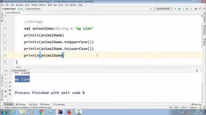Open Structure side panel
This screenshot has height=115, width=206.
(x=2, y=80)
